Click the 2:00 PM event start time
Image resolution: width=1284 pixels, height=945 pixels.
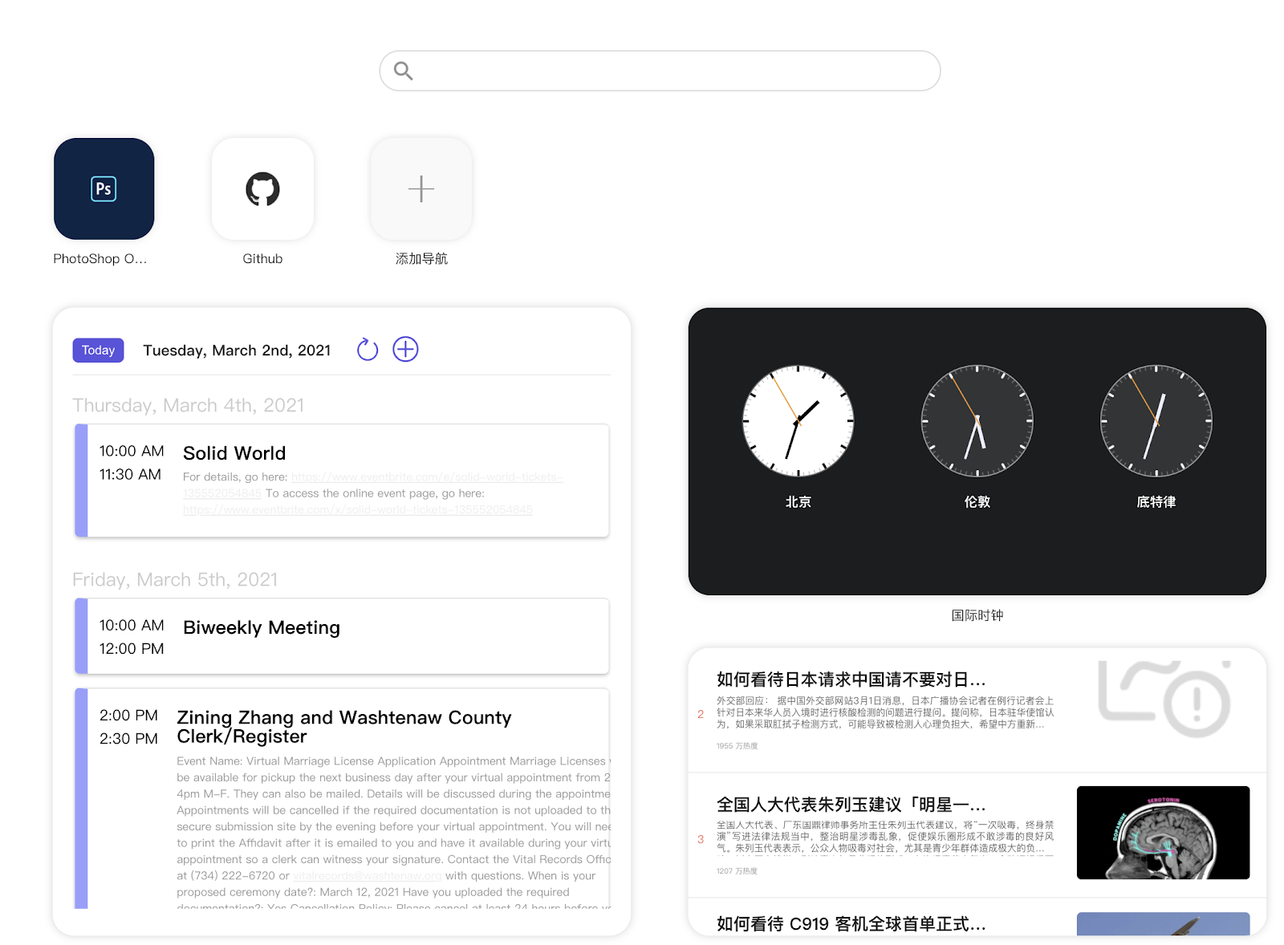coord(128,715)
